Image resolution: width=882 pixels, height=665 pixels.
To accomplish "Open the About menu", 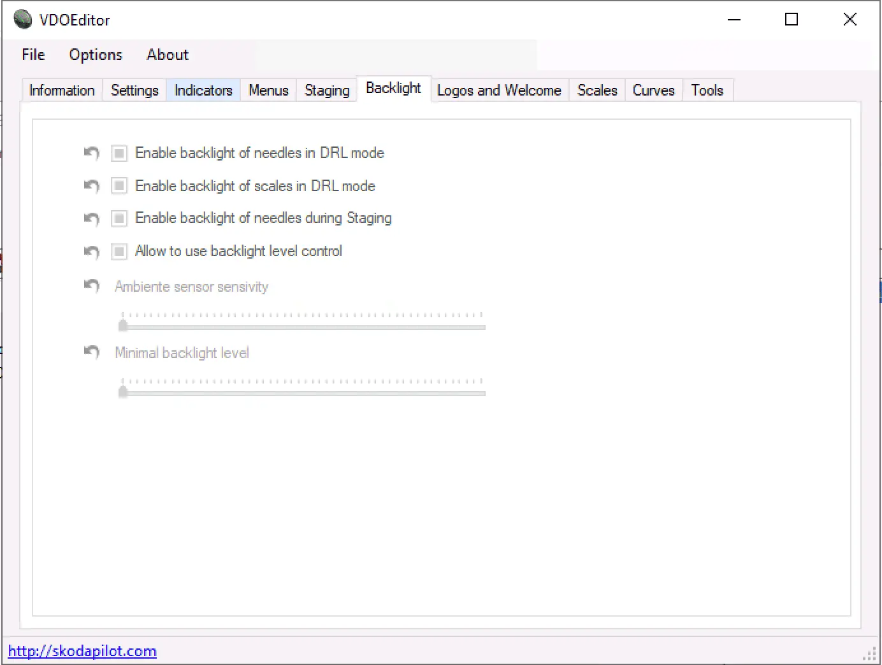I will point(168,55).
